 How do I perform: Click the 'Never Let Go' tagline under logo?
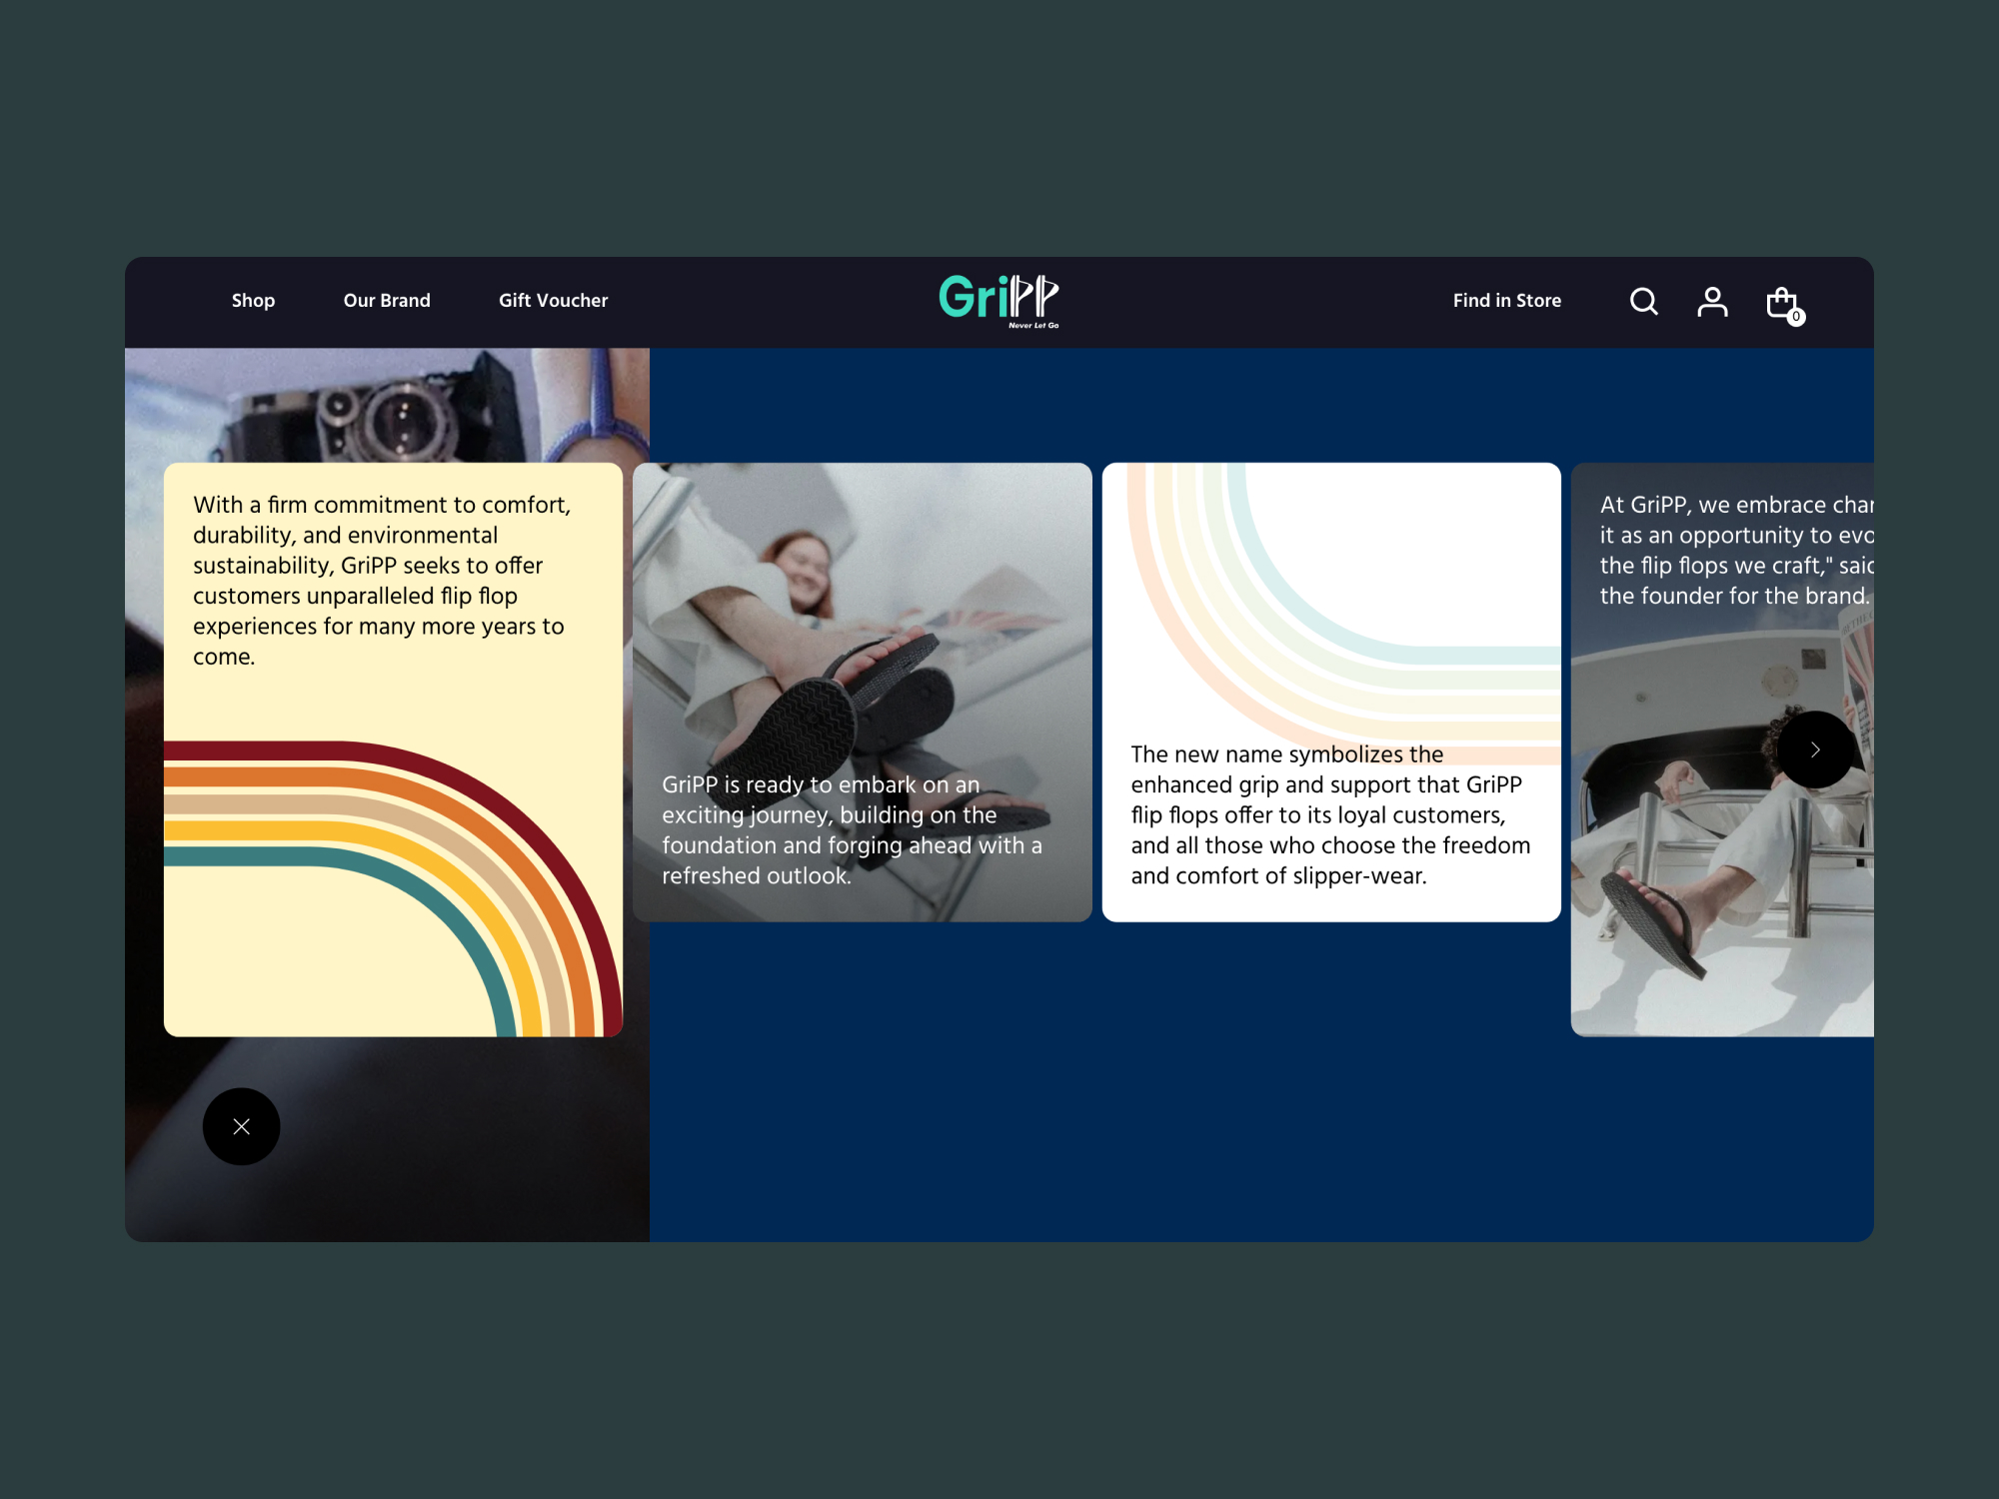(x=1033, y=325)
